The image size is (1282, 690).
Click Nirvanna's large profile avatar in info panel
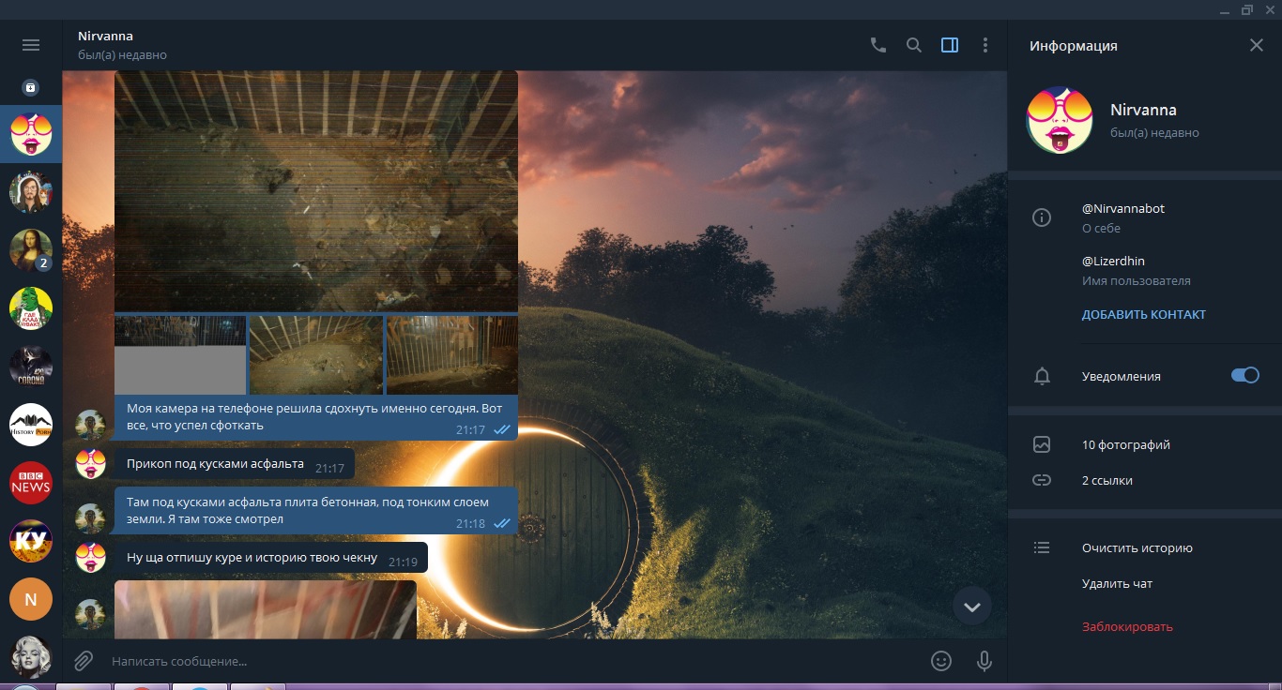[x=1060, y=120]
